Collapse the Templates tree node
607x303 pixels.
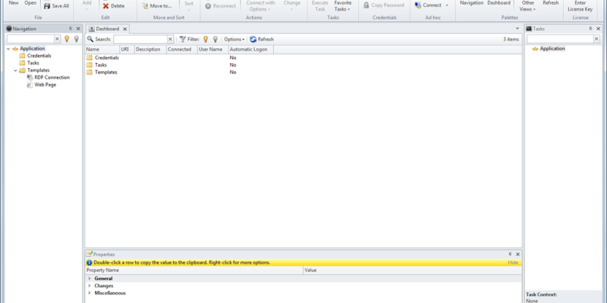[15, 70]
